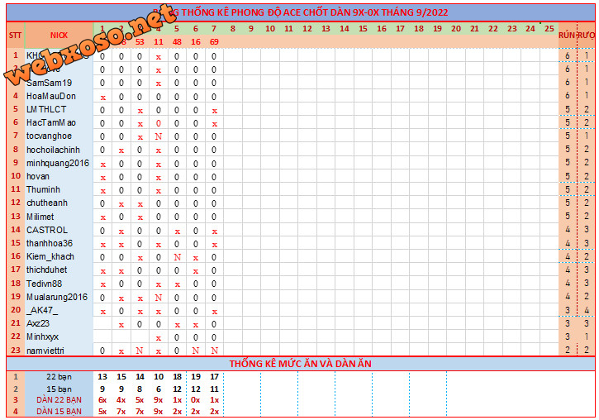Select the '22 bạn' summary row label
Screen dimensions: 599x420
tap(59, 377)
